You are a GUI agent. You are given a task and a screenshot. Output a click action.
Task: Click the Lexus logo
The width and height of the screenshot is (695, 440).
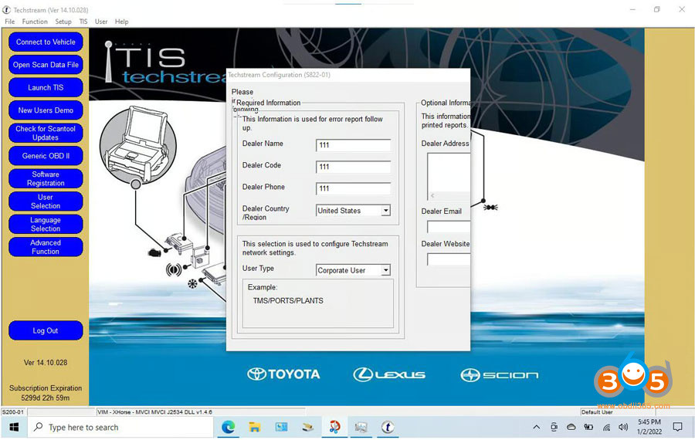click(389, 375)
